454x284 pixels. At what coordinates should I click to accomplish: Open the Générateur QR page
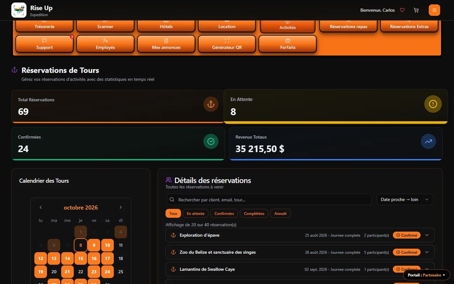[227, 44]
